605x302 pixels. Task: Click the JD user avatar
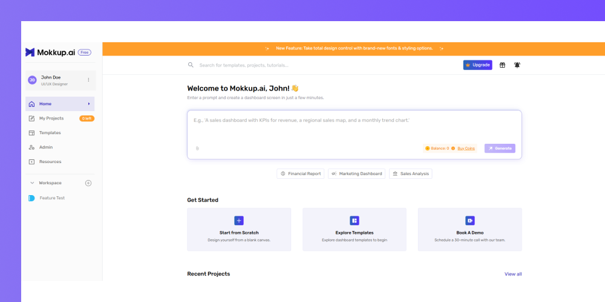click(x=32, y=80)
